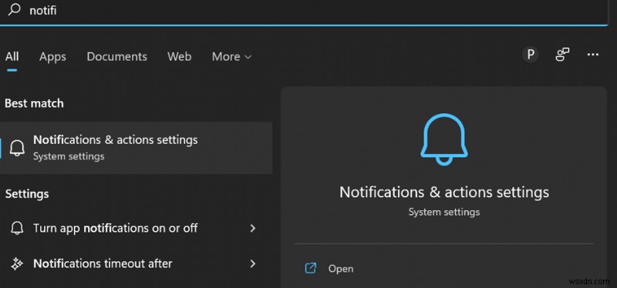Switch to the Web tab
This screenshot has height=288, width=617.
click(x=180, y=56)
